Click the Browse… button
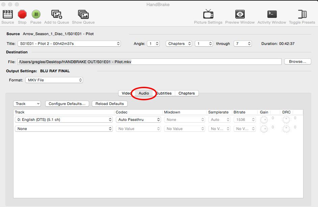 coord(297,61)
